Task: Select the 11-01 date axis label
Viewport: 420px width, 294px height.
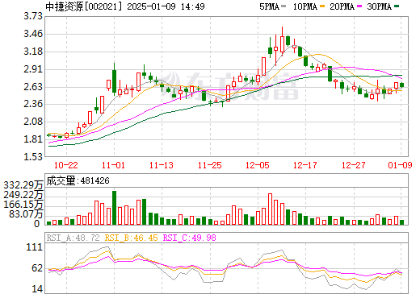Action: click(114, 165)
